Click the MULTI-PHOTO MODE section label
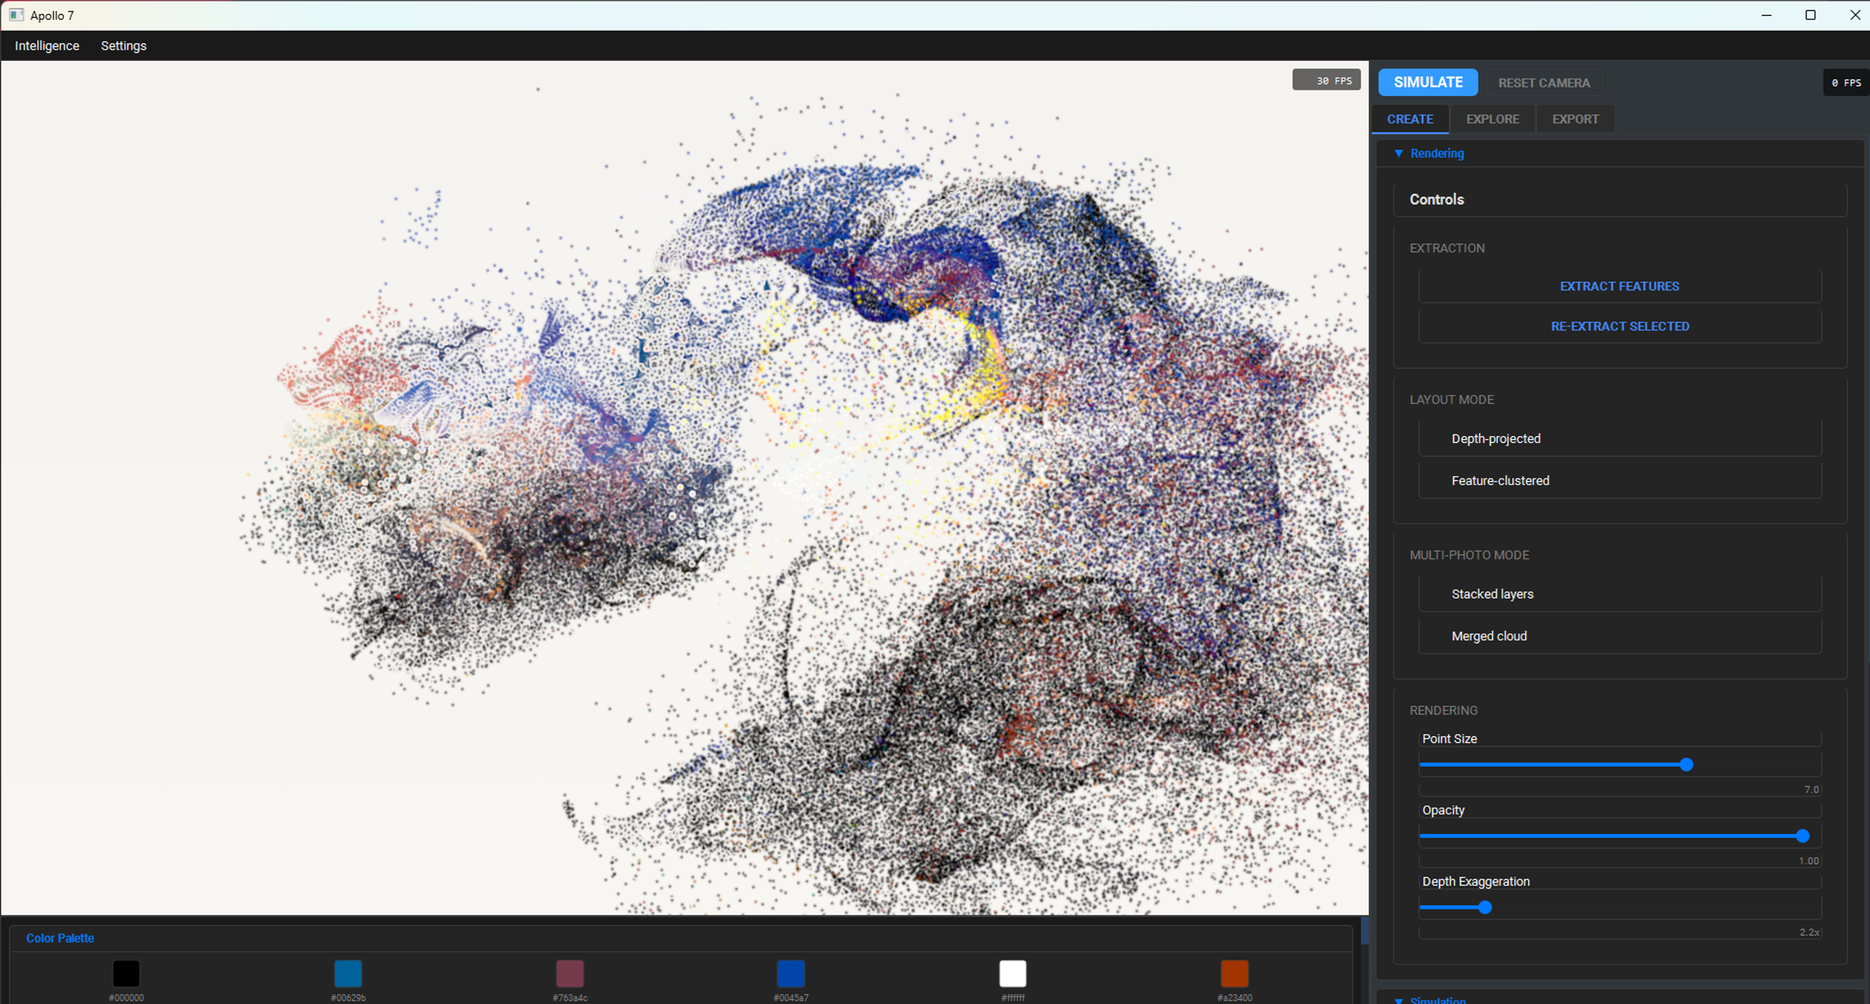 1469,556
